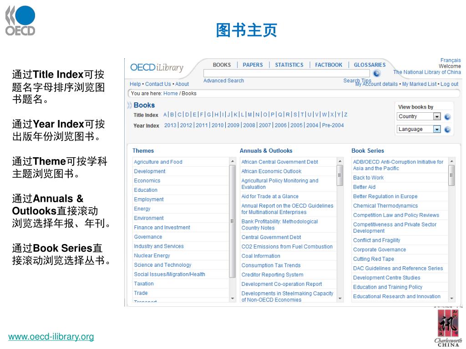Click the Contact Us link
466x349 pixels.
point(158,84)
